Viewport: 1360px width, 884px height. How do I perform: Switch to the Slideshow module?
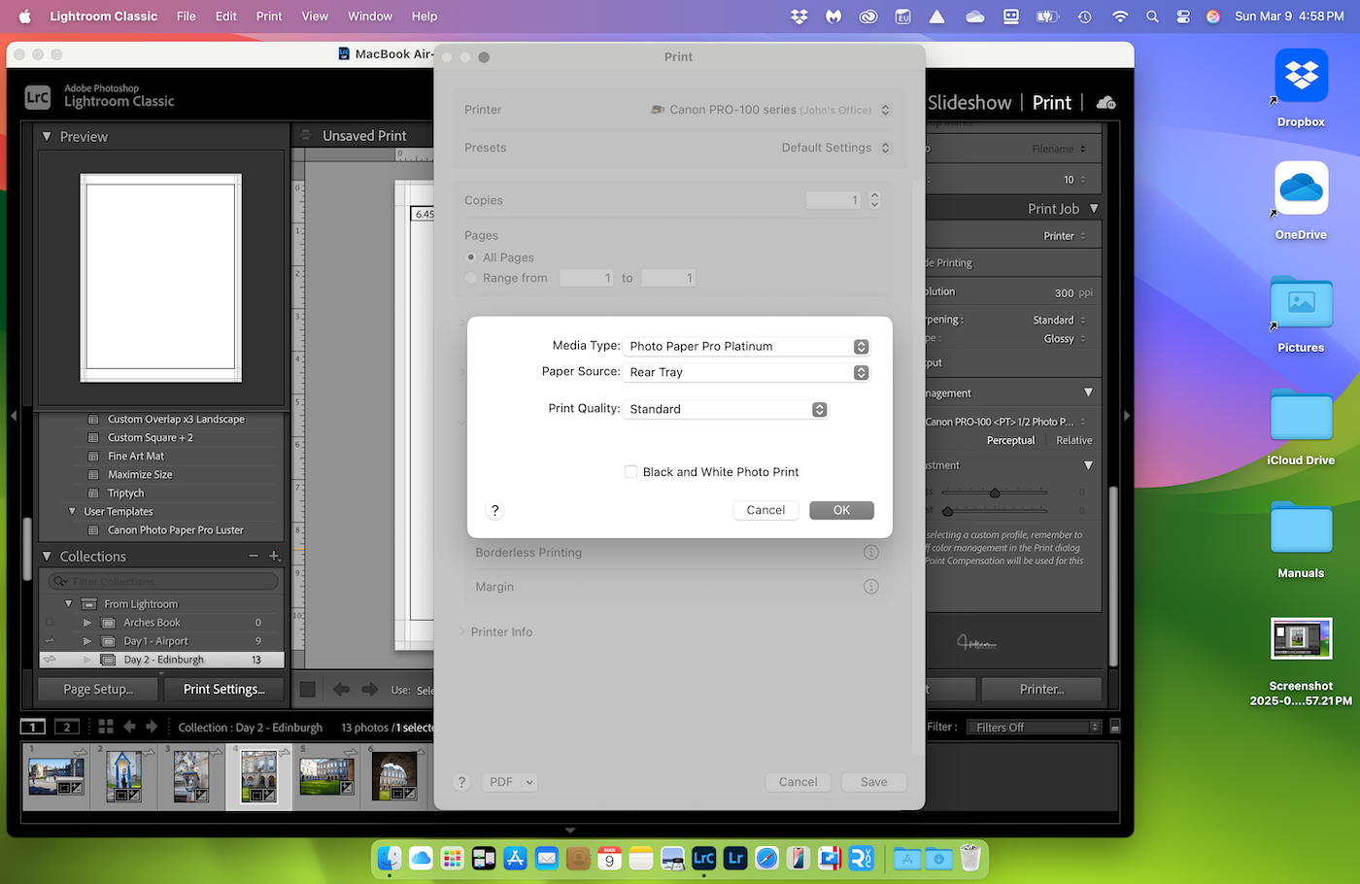coord(969,103)
